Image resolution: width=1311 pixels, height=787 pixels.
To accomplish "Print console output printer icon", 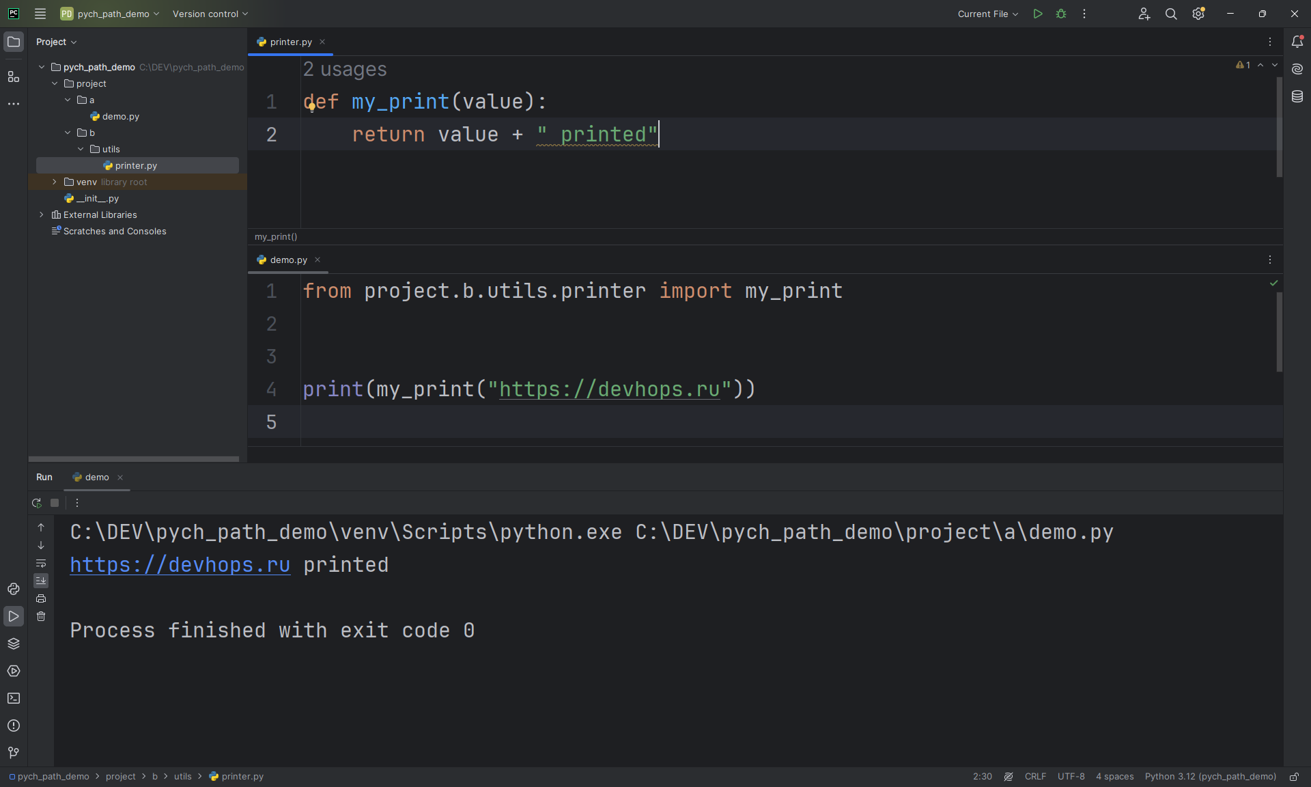I will (41, 598).
